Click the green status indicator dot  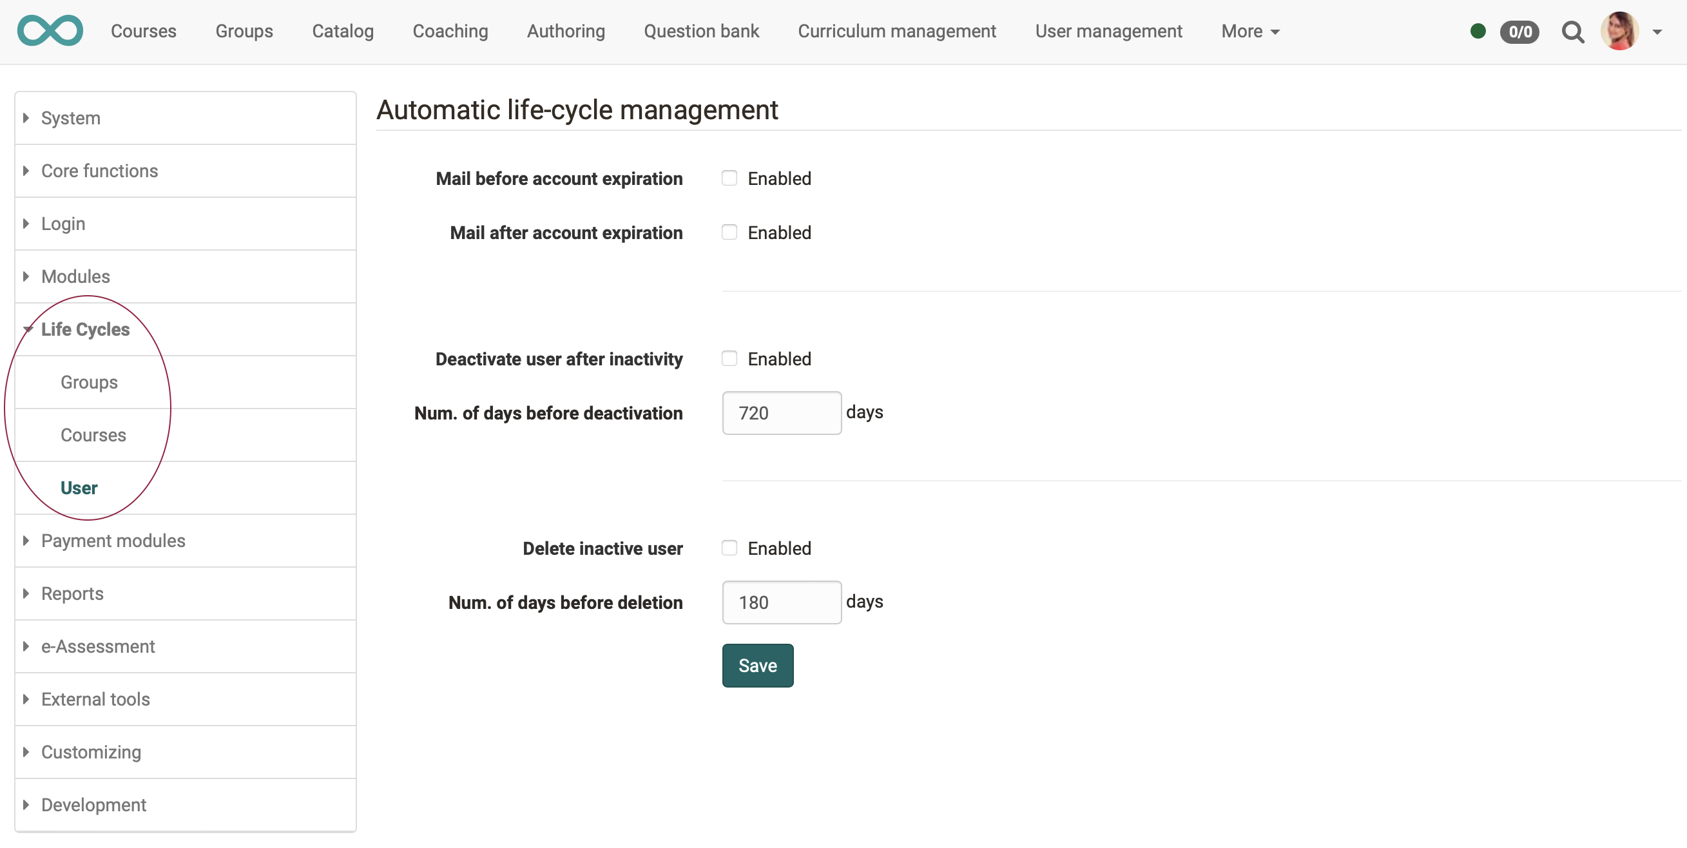tap(1478, 31)
